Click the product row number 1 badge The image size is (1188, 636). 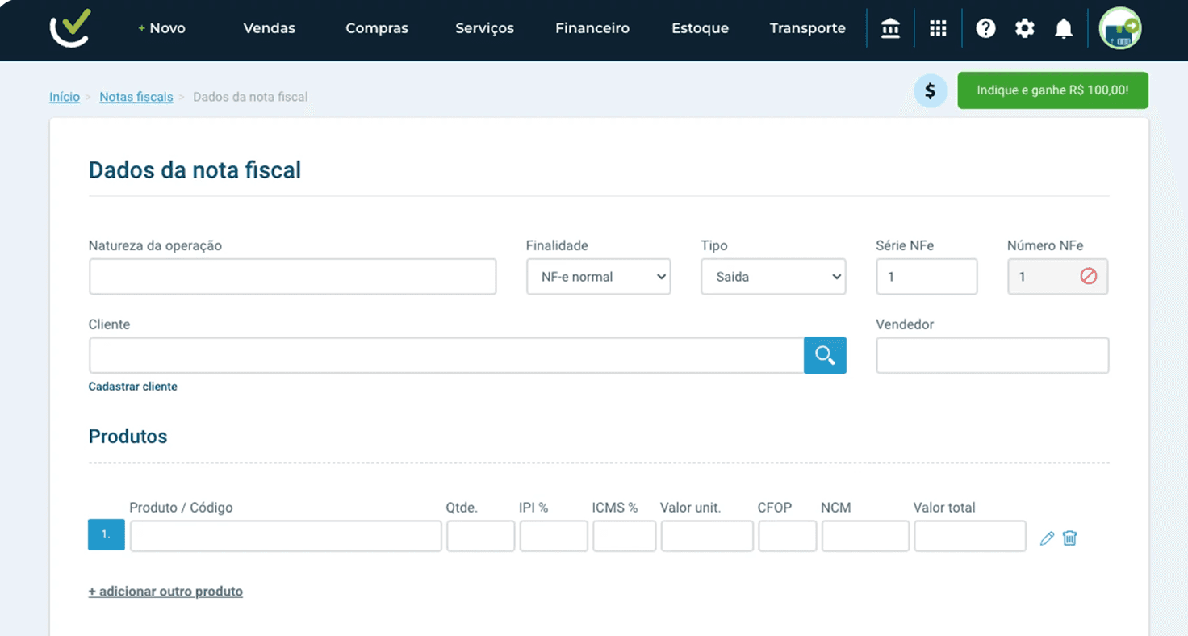(x=107, y=535)
